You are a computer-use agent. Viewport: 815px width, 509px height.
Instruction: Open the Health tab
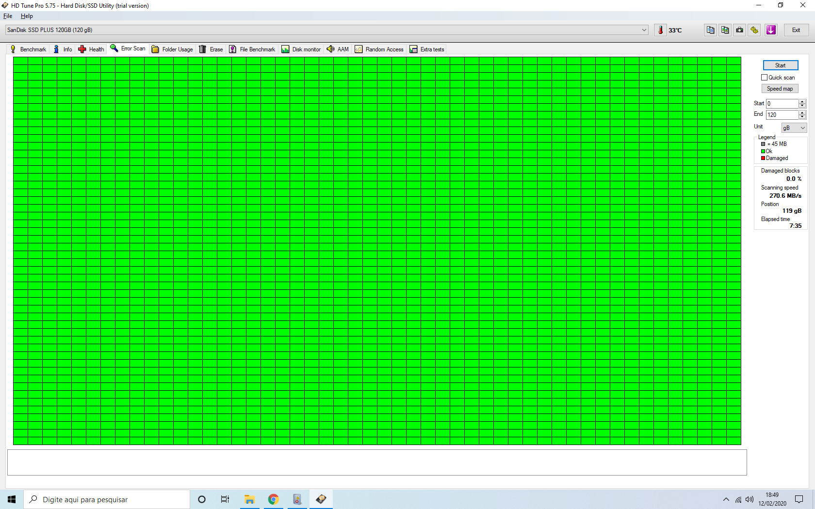pyautogui.click(x=91, y=49)
